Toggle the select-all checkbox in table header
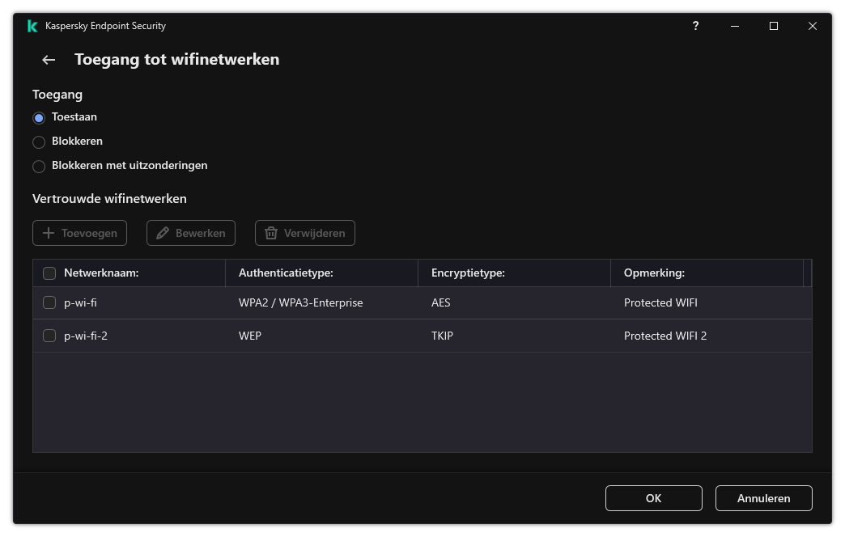The height and width of the screenshot is (537, 845). [49, 273]
